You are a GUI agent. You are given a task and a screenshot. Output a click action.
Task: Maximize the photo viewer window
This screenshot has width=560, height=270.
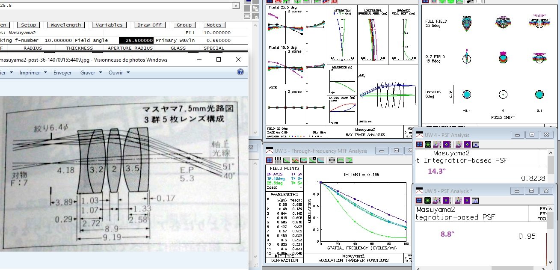point(219,59)
